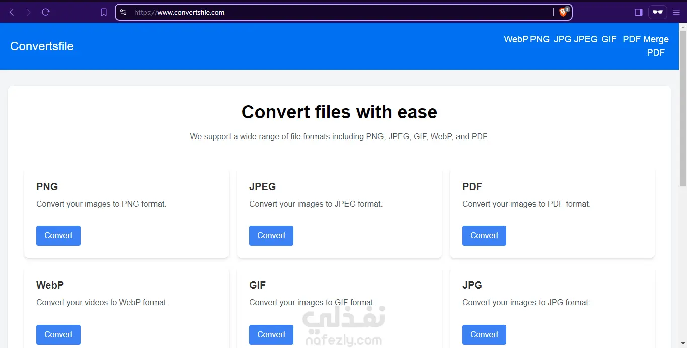Viewport: 687px width, 348px height.
Task: Bookmark this page
Action: [x=104, y=12]
